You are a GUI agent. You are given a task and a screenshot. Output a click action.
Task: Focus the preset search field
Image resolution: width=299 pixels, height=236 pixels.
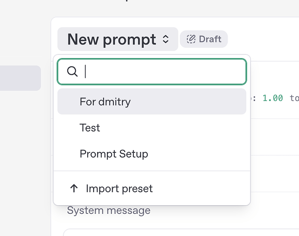[160, 72]
